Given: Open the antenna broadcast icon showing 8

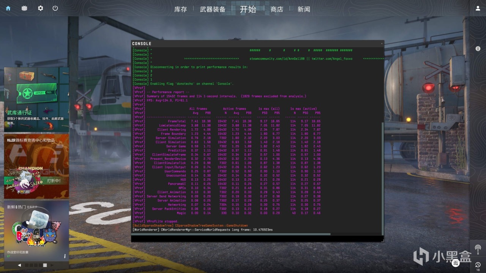Looking at the screenshot, I should [x=478, y=249].
